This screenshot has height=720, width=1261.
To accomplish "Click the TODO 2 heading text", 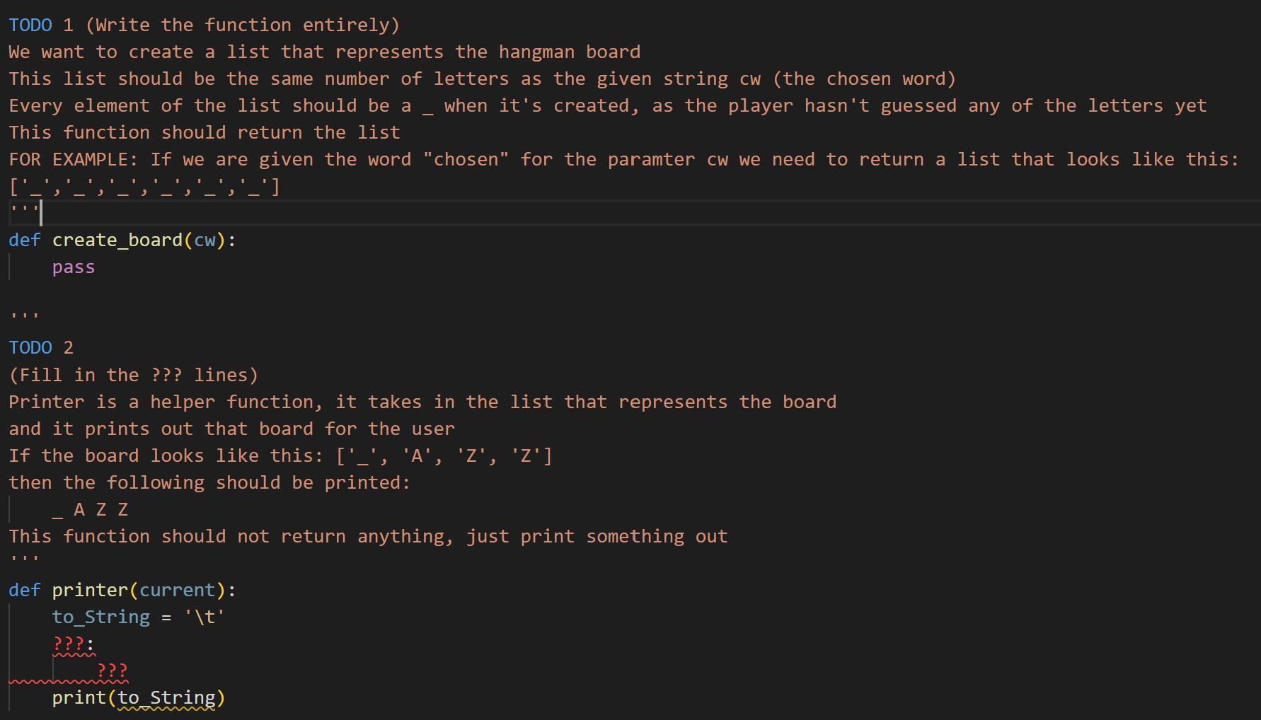I will point(41,348).
